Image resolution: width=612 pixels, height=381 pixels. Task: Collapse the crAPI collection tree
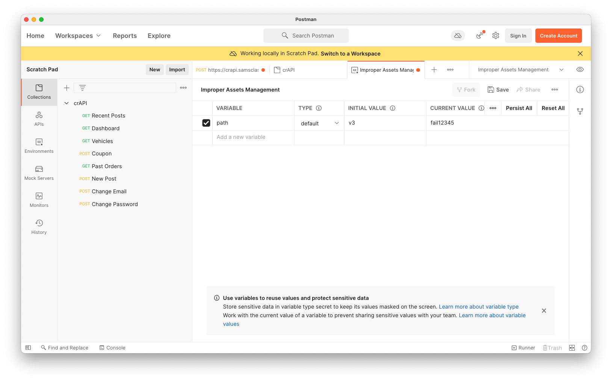click(66, 103)
